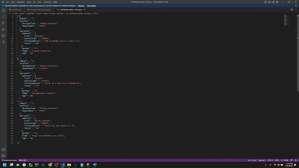Open the Accounts icon in activity bar
299x168 pixels.
click(3, 149)
